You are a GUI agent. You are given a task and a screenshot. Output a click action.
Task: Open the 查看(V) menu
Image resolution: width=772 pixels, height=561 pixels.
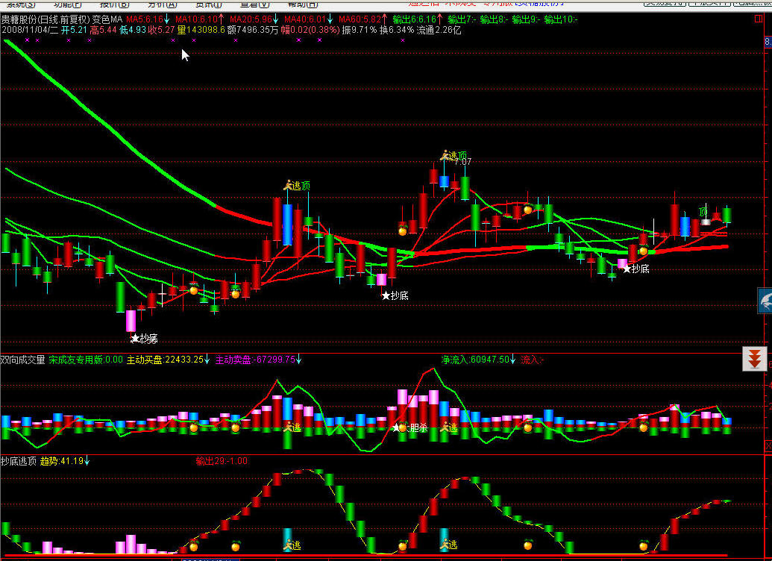(x=254, y=4)
